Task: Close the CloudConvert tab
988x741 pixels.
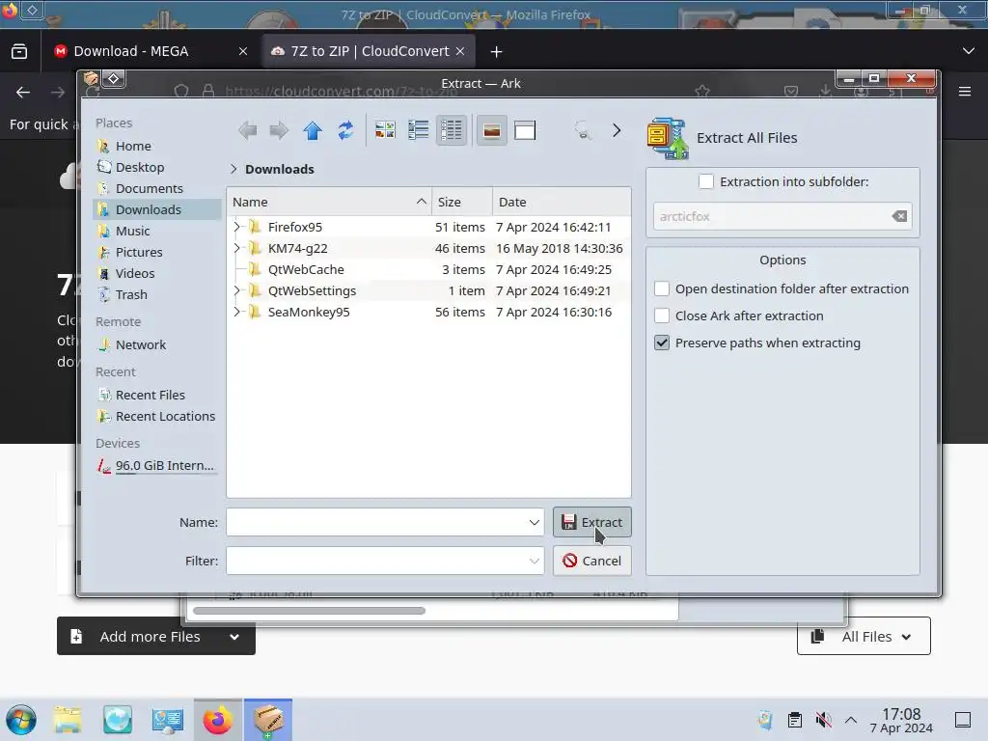Action: [460, 52]
